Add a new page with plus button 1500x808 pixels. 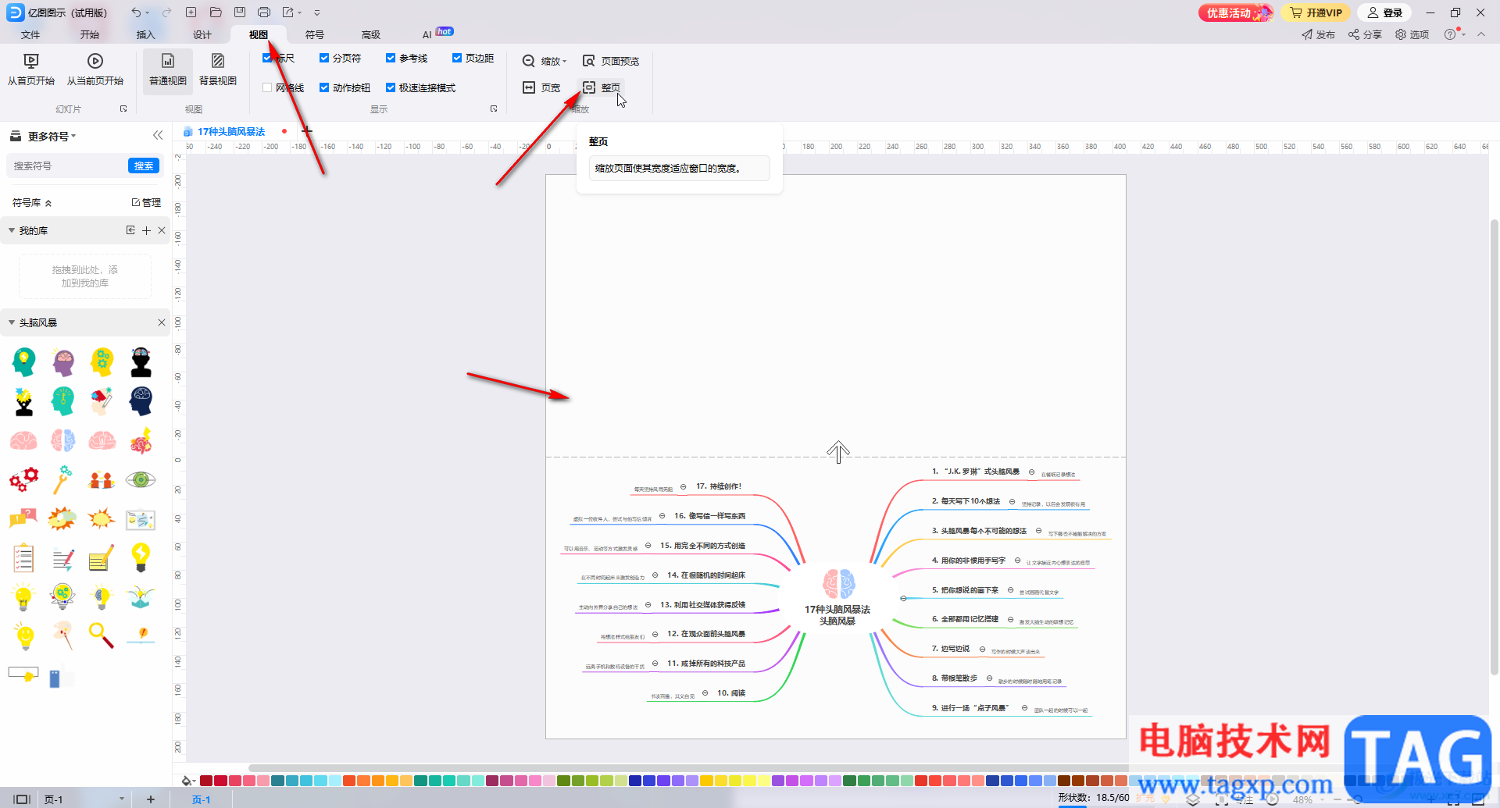coord(151,799)
